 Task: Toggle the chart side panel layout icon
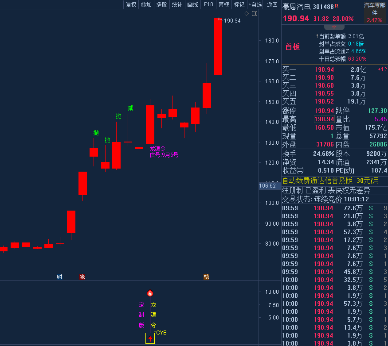pos(255,13)
